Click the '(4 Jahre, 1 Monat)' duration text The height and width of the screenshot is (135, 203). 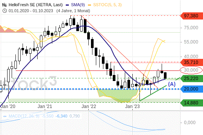pyautogui.click(x=73, y=11)
